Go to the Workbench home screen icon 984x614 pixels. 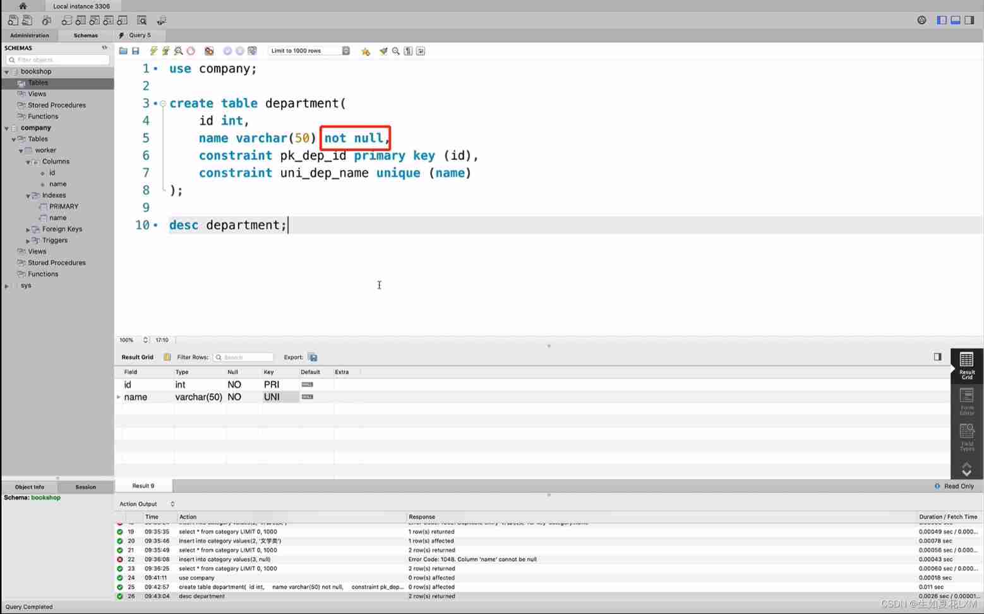click(x=23, y=6)
